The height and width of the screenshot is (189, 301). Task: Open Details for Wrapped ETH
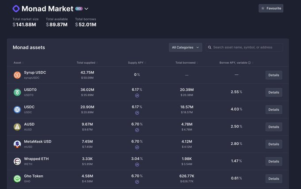(274, 162)
